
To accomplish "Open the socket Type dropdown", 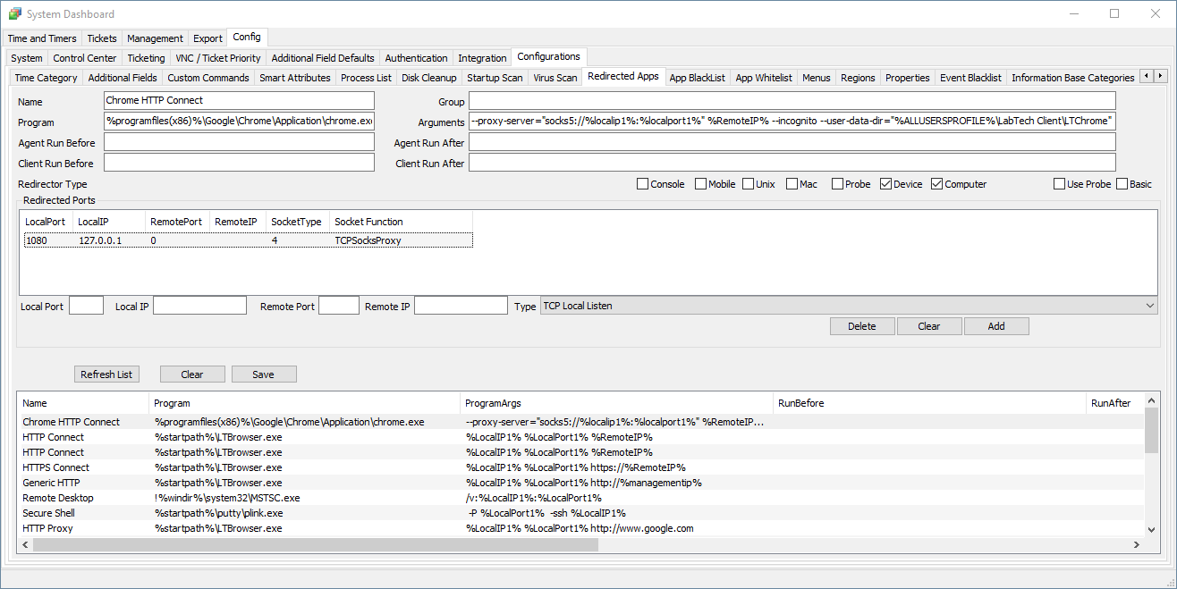I will pos(1149,306).
